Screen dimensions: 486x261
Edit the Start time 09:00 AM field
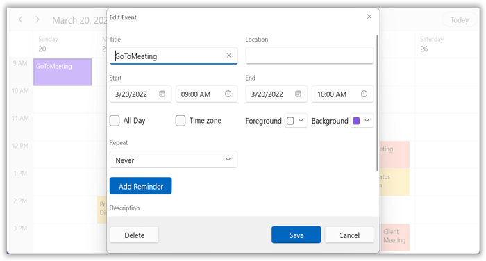[206, 94]
